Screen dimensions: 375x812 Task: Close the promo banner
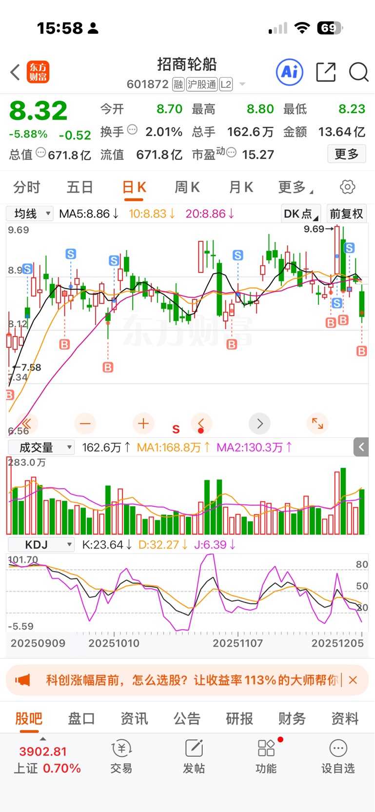[x=353, y=680]
